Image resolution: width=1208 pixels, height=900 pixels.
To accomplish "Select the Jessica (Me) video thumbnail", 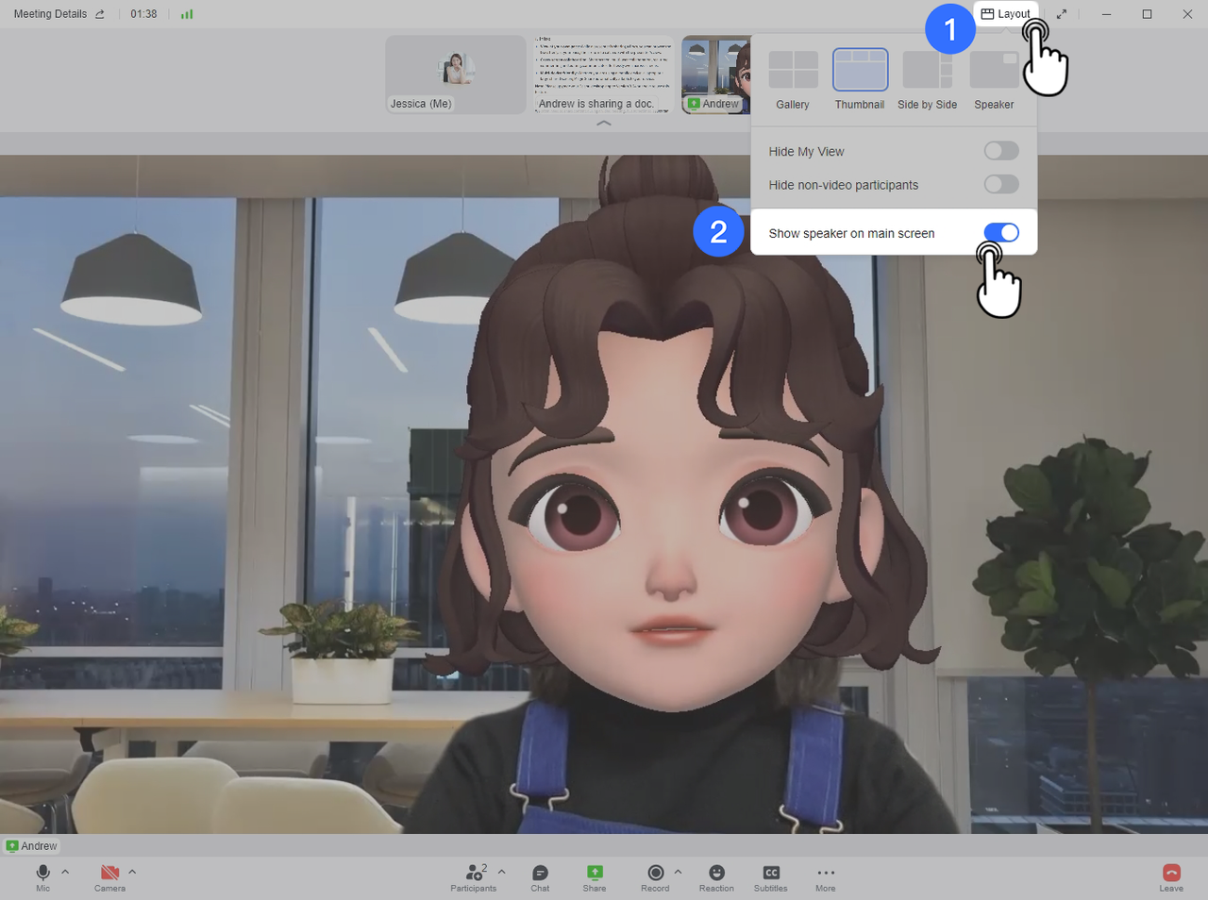I will pos(456,75).
